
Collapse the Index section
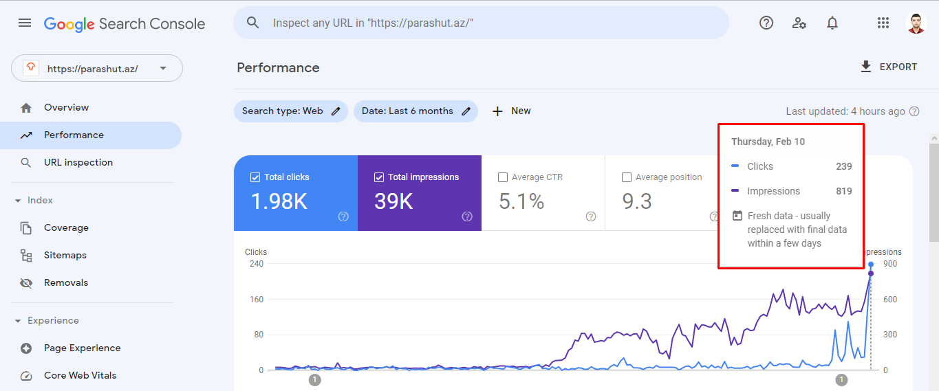tap(18, 201)
